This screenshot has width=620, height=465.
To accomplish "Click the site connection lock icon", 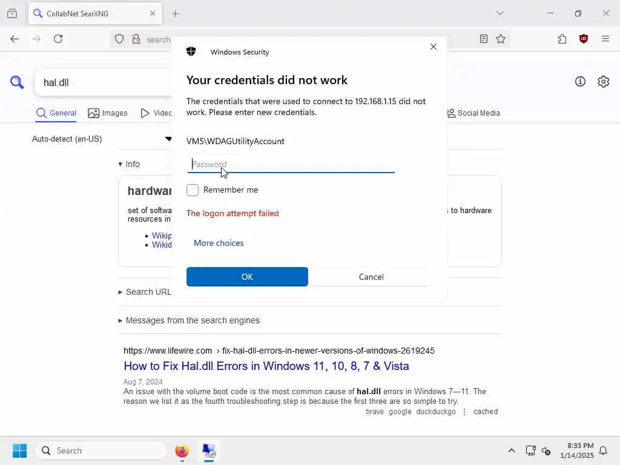I will point(136,39).
